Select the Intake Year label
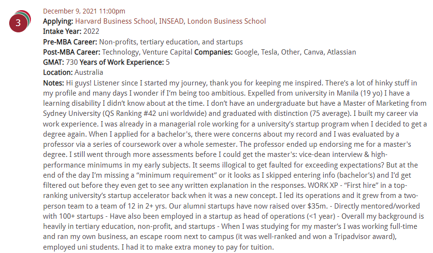The width and height of the screenshot is (433, 253). (62, 31)
